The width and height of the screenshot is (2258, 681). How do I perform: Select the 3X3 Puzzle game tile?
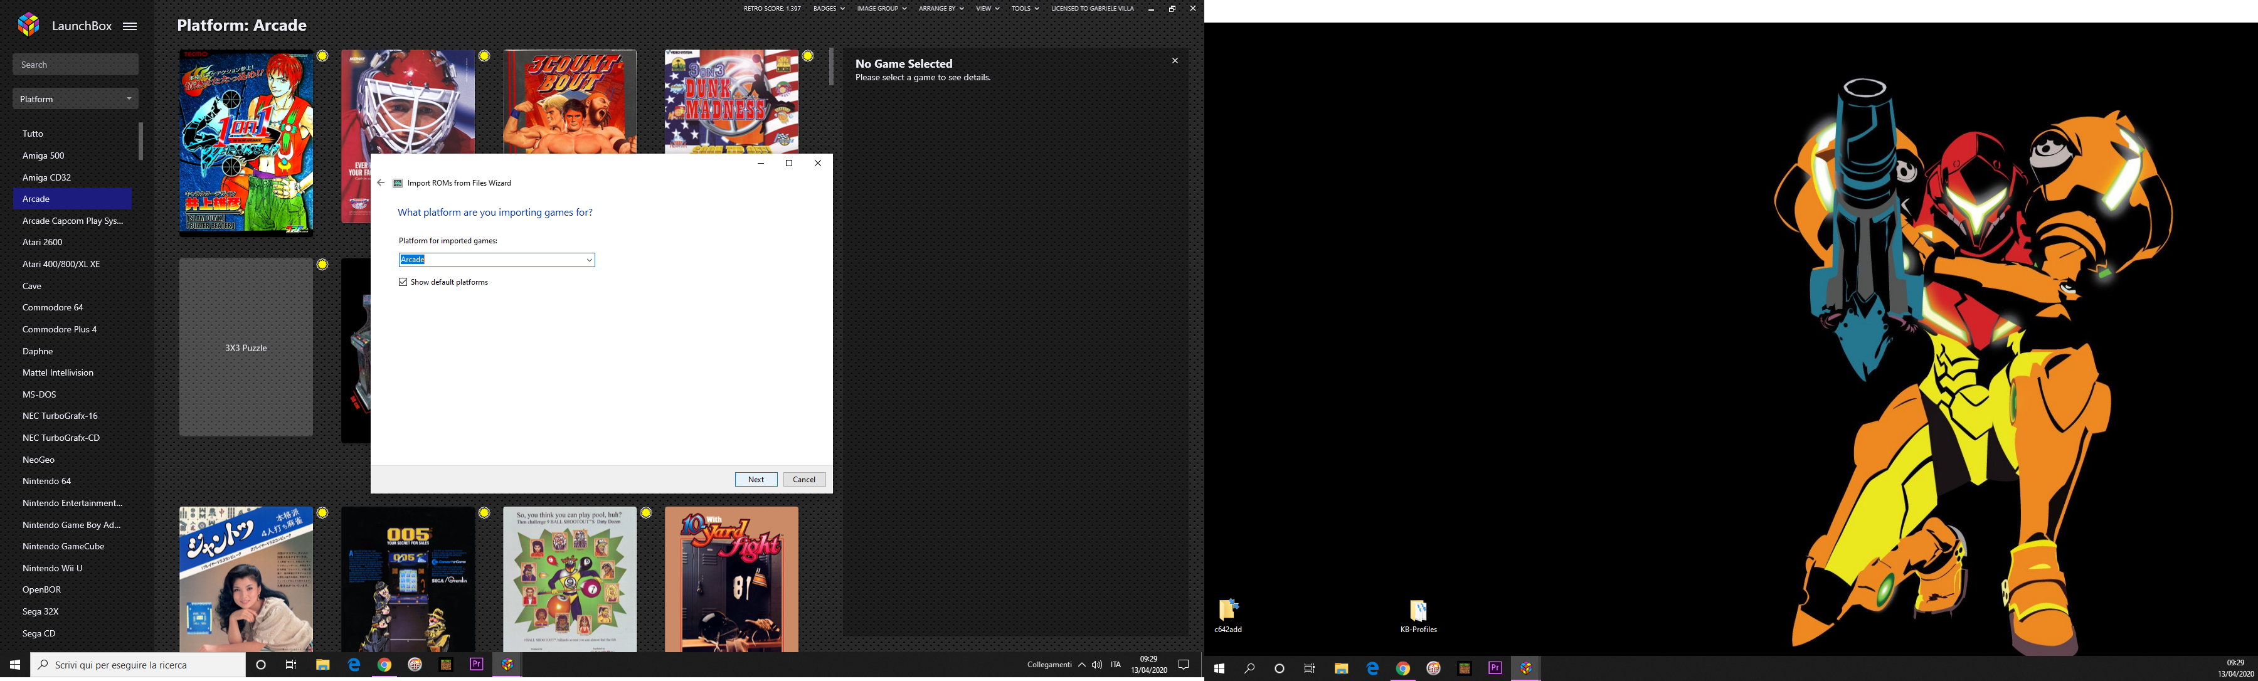pos(246,347)
